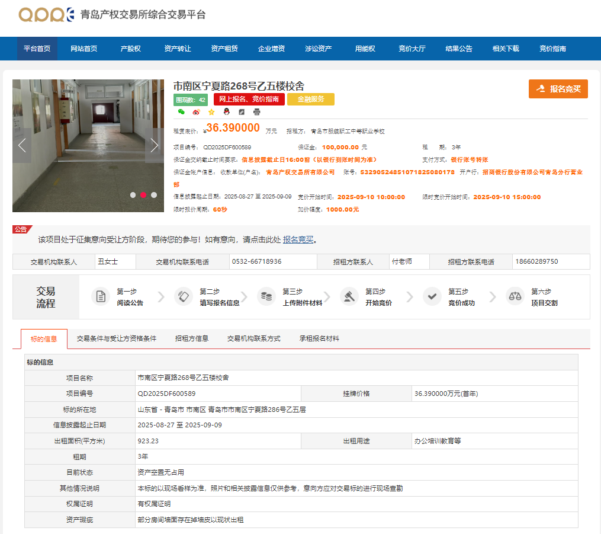Select second carousel dot
The height and width of the screenshot is (534, 601).
pyautogui.click(x=143, y=195)
